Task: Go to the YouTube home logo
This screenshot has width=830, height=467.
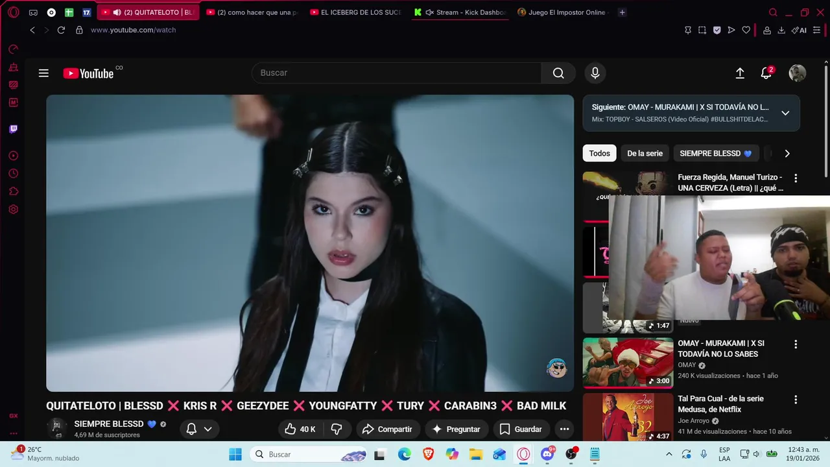Action: [89, 73]
